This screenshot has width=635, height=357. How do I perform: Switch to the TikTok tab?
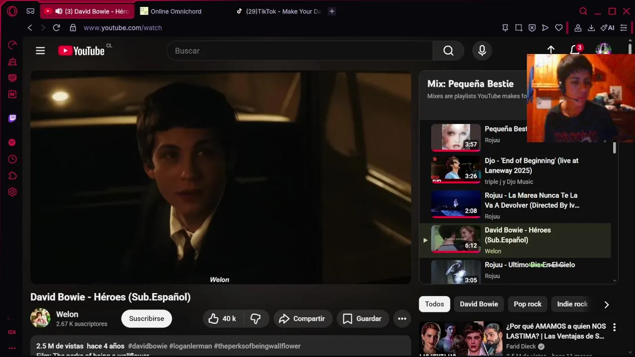point(278,11)
